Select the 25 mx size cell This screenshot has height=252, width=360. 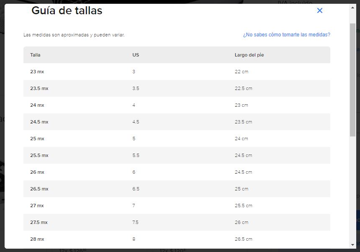[37, 139]
